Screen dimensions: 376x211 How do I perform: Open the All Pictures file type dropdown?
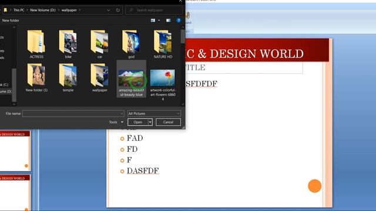(154, 114)
